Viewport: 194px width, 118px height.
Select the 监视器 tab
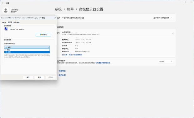[10, 22]
